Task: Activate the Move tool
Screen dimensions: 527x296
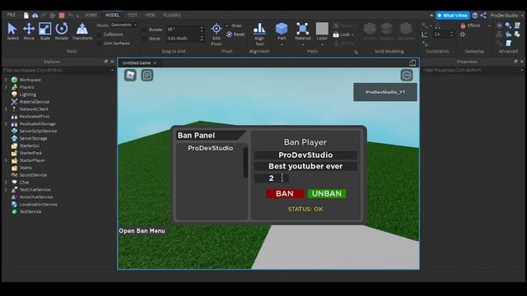Action: [x=29, y=31]
